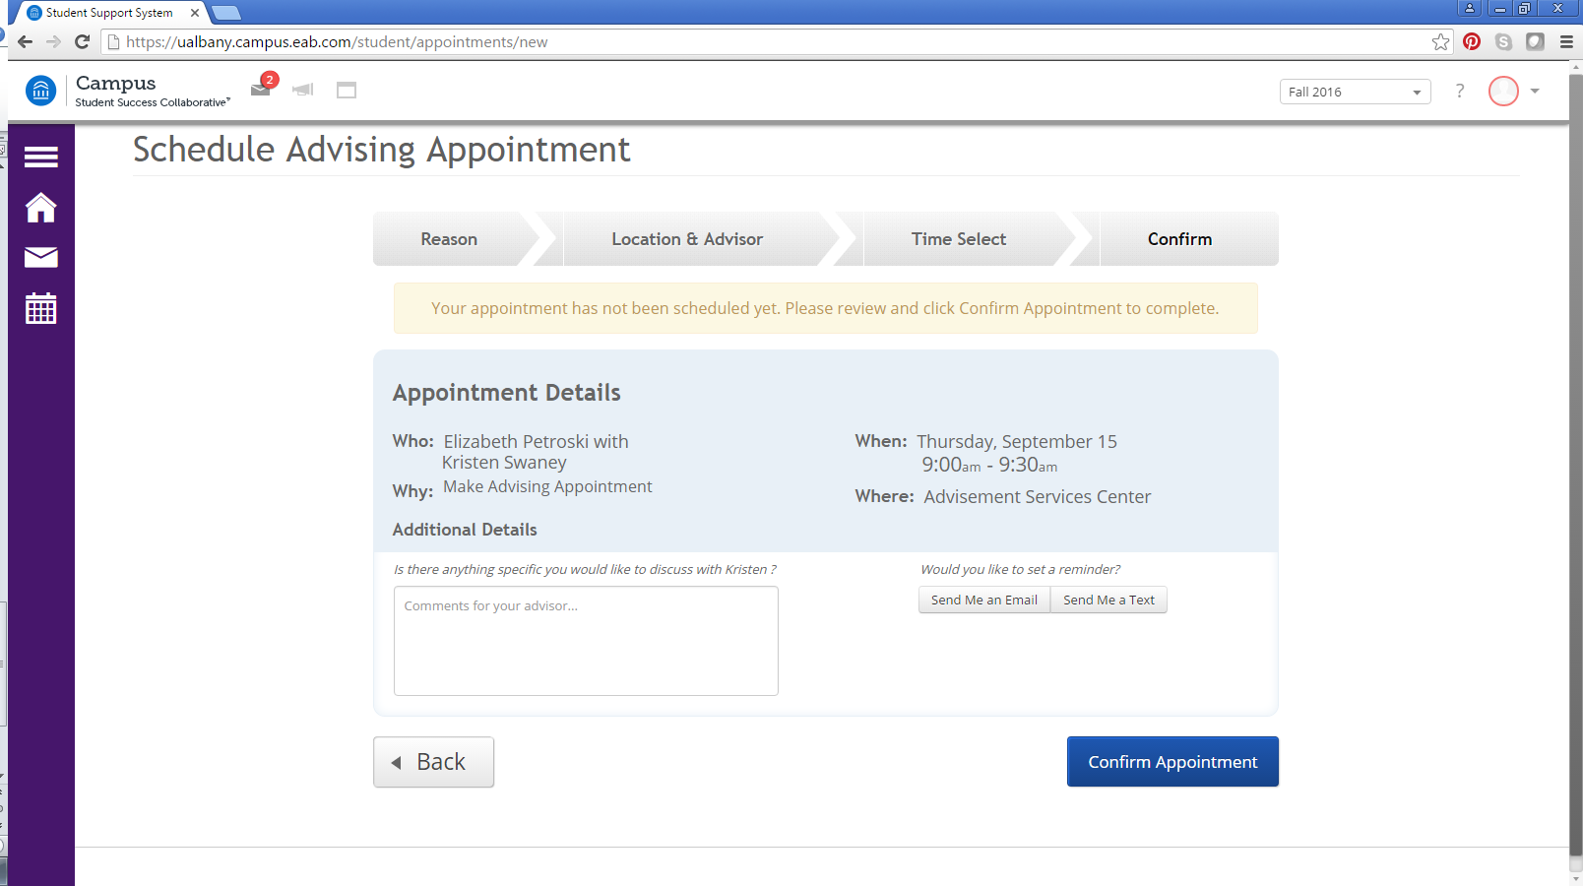Bookmark the page using the star icon
This screenshot has height=886, width=1583.
[x=1439, y=41]
